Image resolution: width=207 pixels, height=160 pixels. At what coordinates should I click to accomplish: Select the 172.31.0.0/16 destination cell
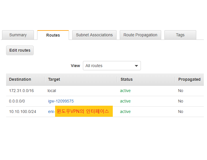click(x=21, y=91)
